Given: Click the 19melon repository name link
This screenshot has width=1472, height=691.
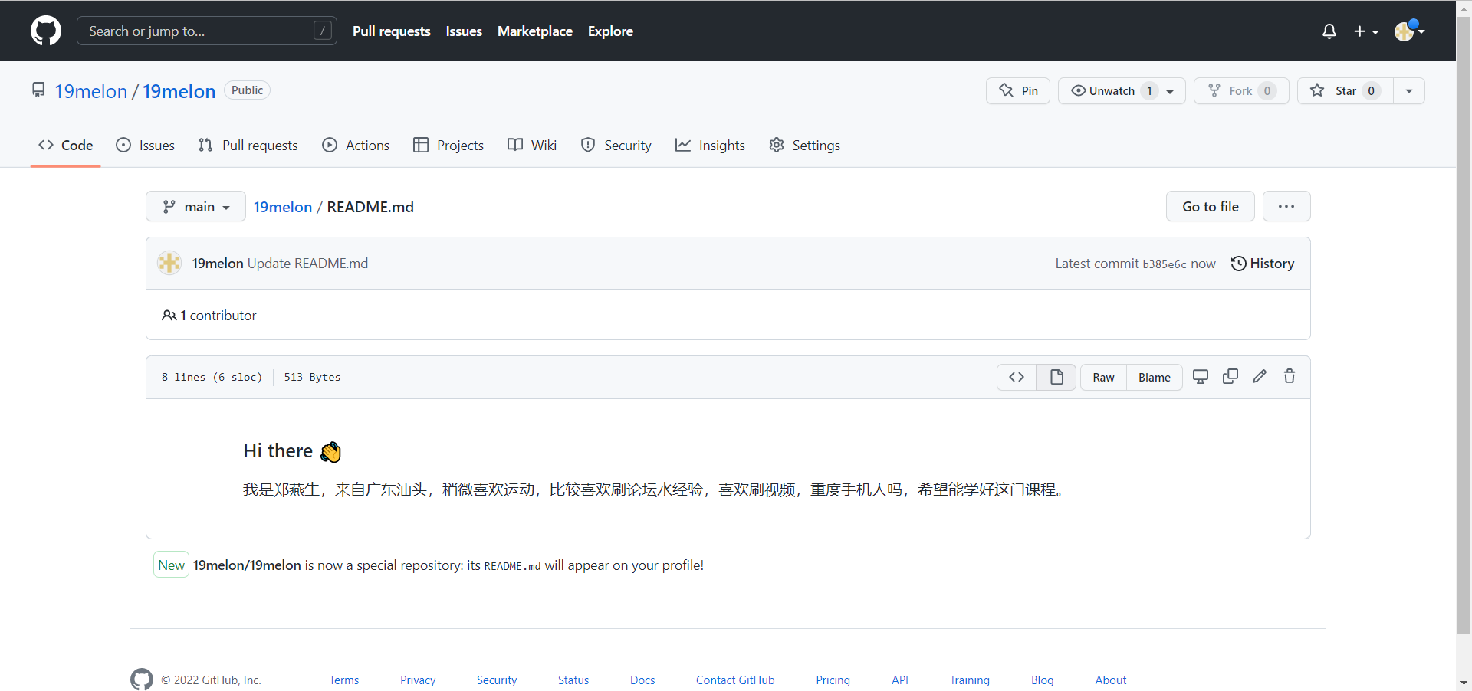Looking at the screenshot, I should point(179,91).
